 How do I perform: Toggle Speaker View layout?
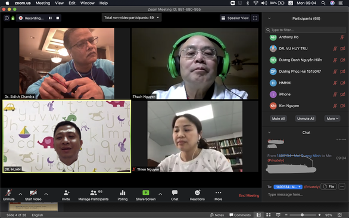click(x=235, y=18)
